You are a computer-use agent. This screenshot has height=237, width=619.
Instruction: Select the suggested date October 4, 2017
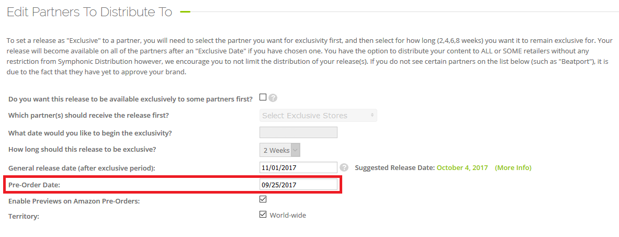462,168
